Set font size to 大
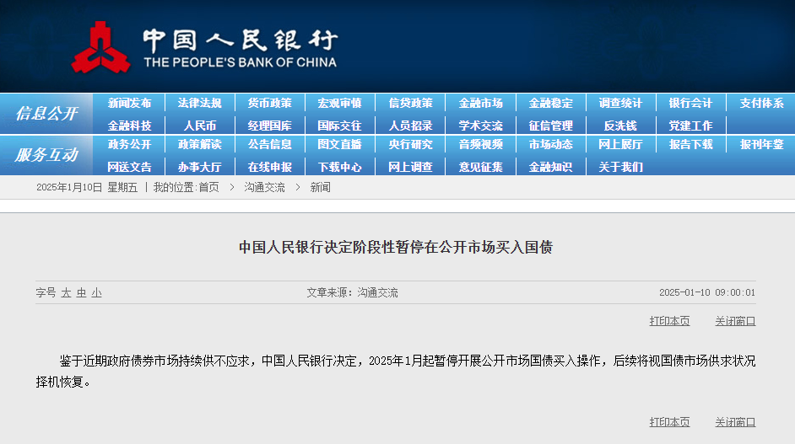This screenshot has height=444, width=795. 66,293
